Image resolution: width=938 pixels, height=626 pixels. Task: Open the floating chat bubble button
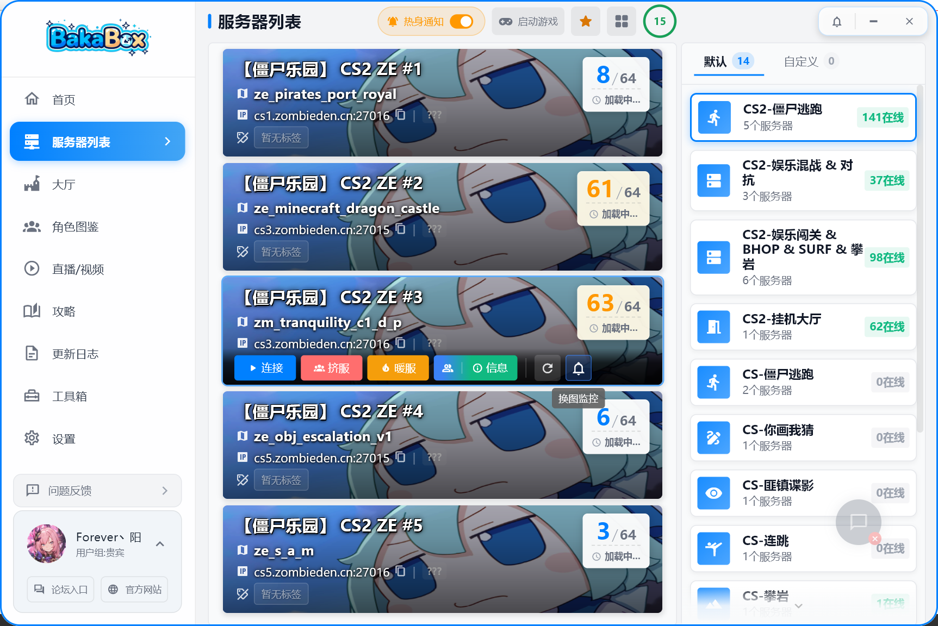[858, 522]
